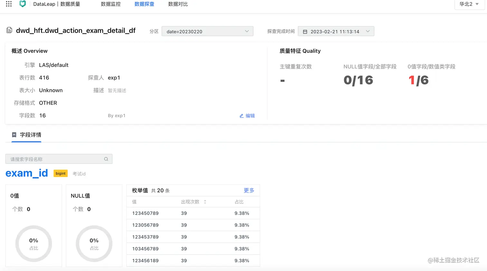Click the engine value LAS/default
The height and width of the screenshot is (271, 487).
[x=54, y=65]
